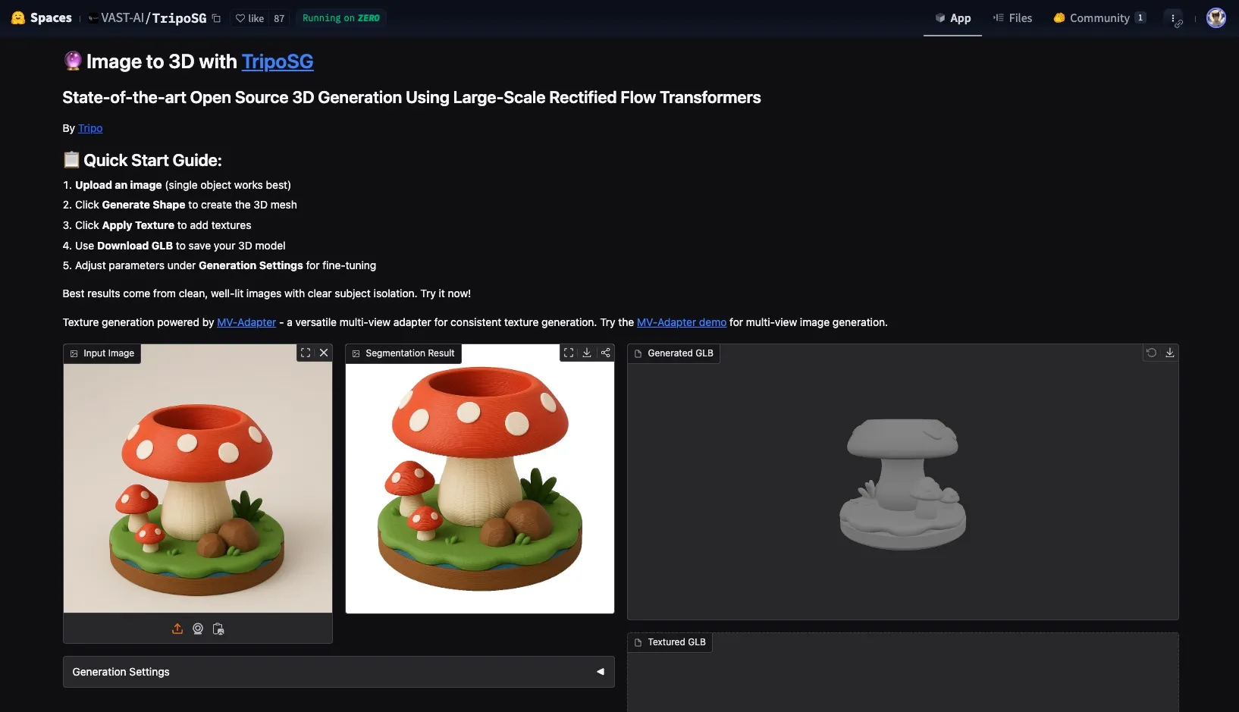Visit the Tripo author page

click(90, 128)
